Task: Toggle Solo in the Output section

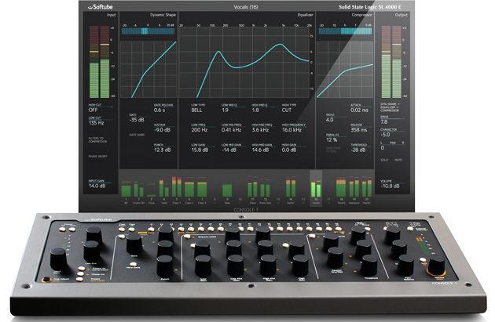Action: click(x=384, y=160)
